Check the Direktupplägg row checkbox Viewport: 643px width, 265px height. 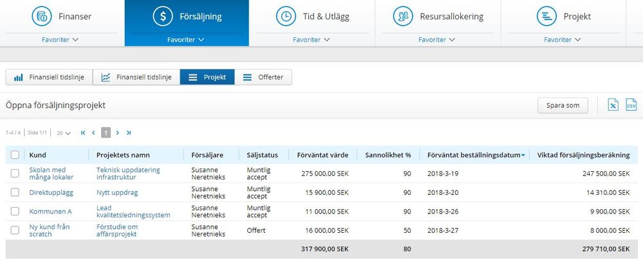(15, 192)
